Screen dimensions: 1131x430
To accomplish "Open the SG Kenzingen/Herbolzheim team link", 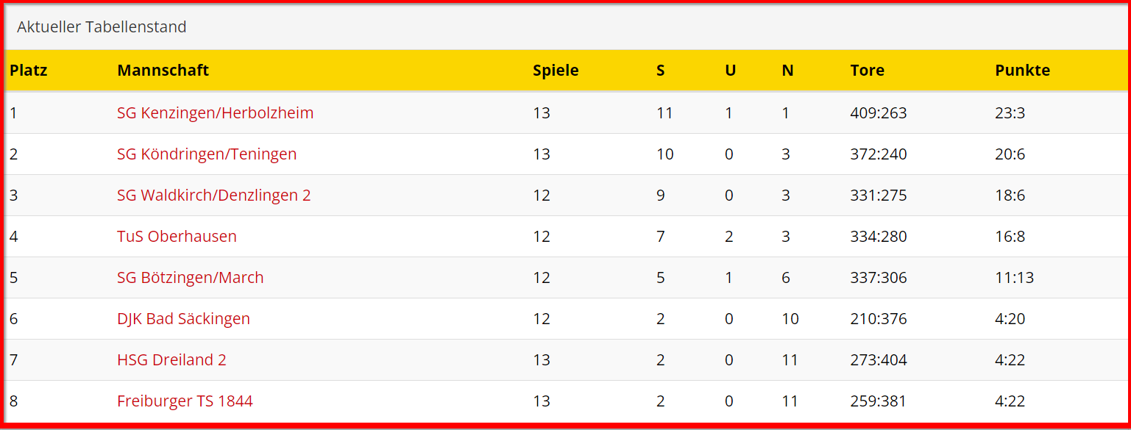I will (215, 113).
